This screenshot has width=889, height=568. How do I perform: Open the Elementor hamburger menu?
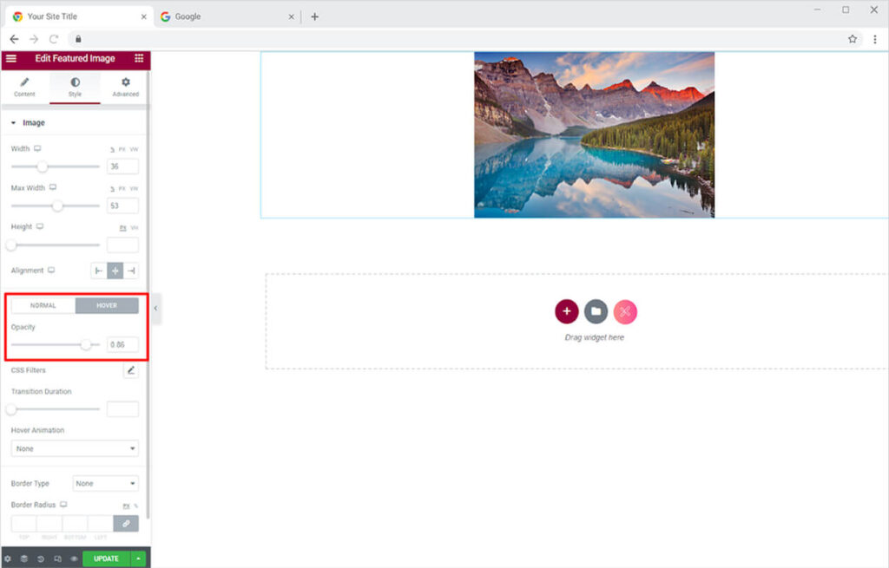tap(11, 58)
